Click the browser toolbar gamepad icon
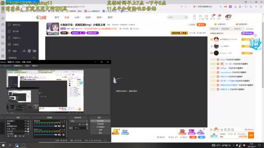Viewport: 264px width, 148px height. pyautogui.click(x=225, y=7)
